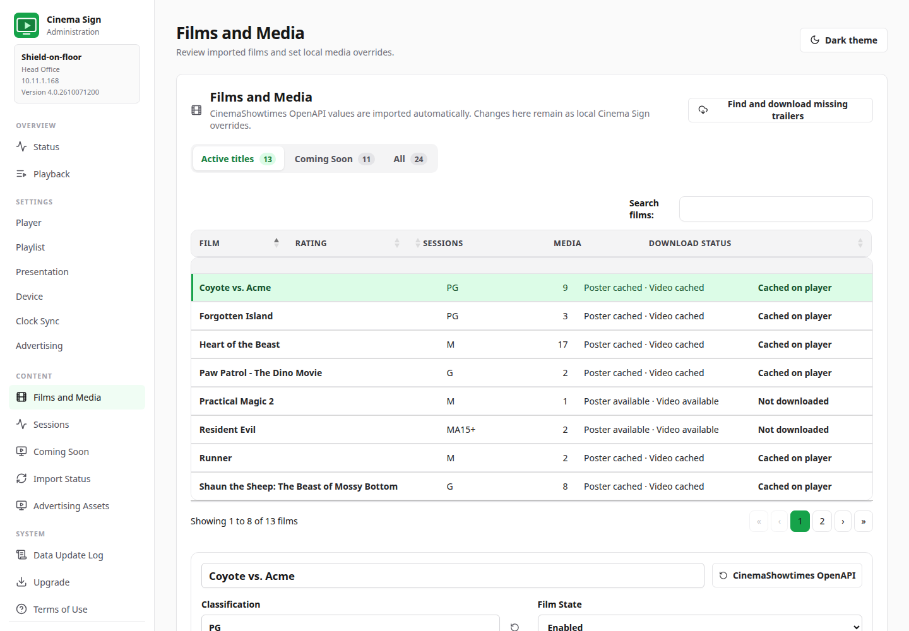
Task: Open the Coming Soon sidebar page
Action: coord(77,452)
